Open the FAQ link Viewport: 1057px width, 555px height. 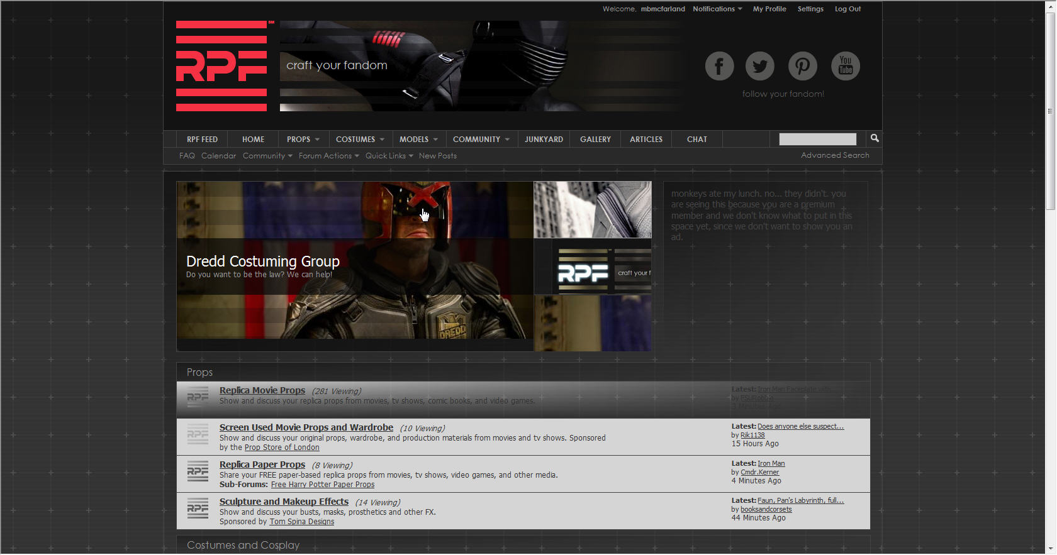[187, 156]
